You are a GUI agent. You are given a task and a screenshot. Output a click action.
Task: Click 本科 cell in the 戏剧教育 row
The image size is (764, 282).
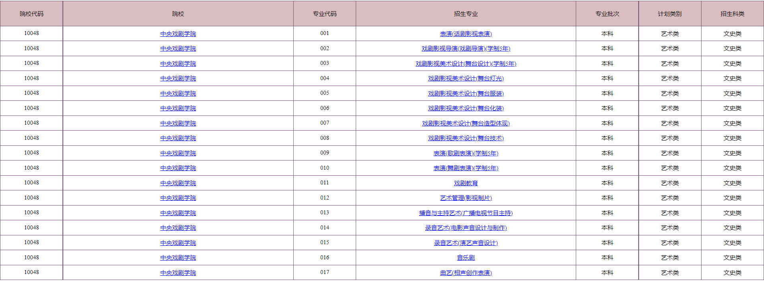tap(607, 183)
